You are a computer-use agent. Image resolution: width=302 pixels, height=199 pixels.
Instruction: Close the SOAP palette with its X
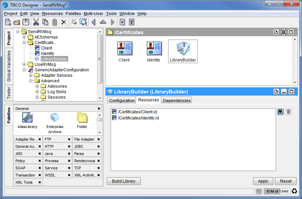click(39, 168)
